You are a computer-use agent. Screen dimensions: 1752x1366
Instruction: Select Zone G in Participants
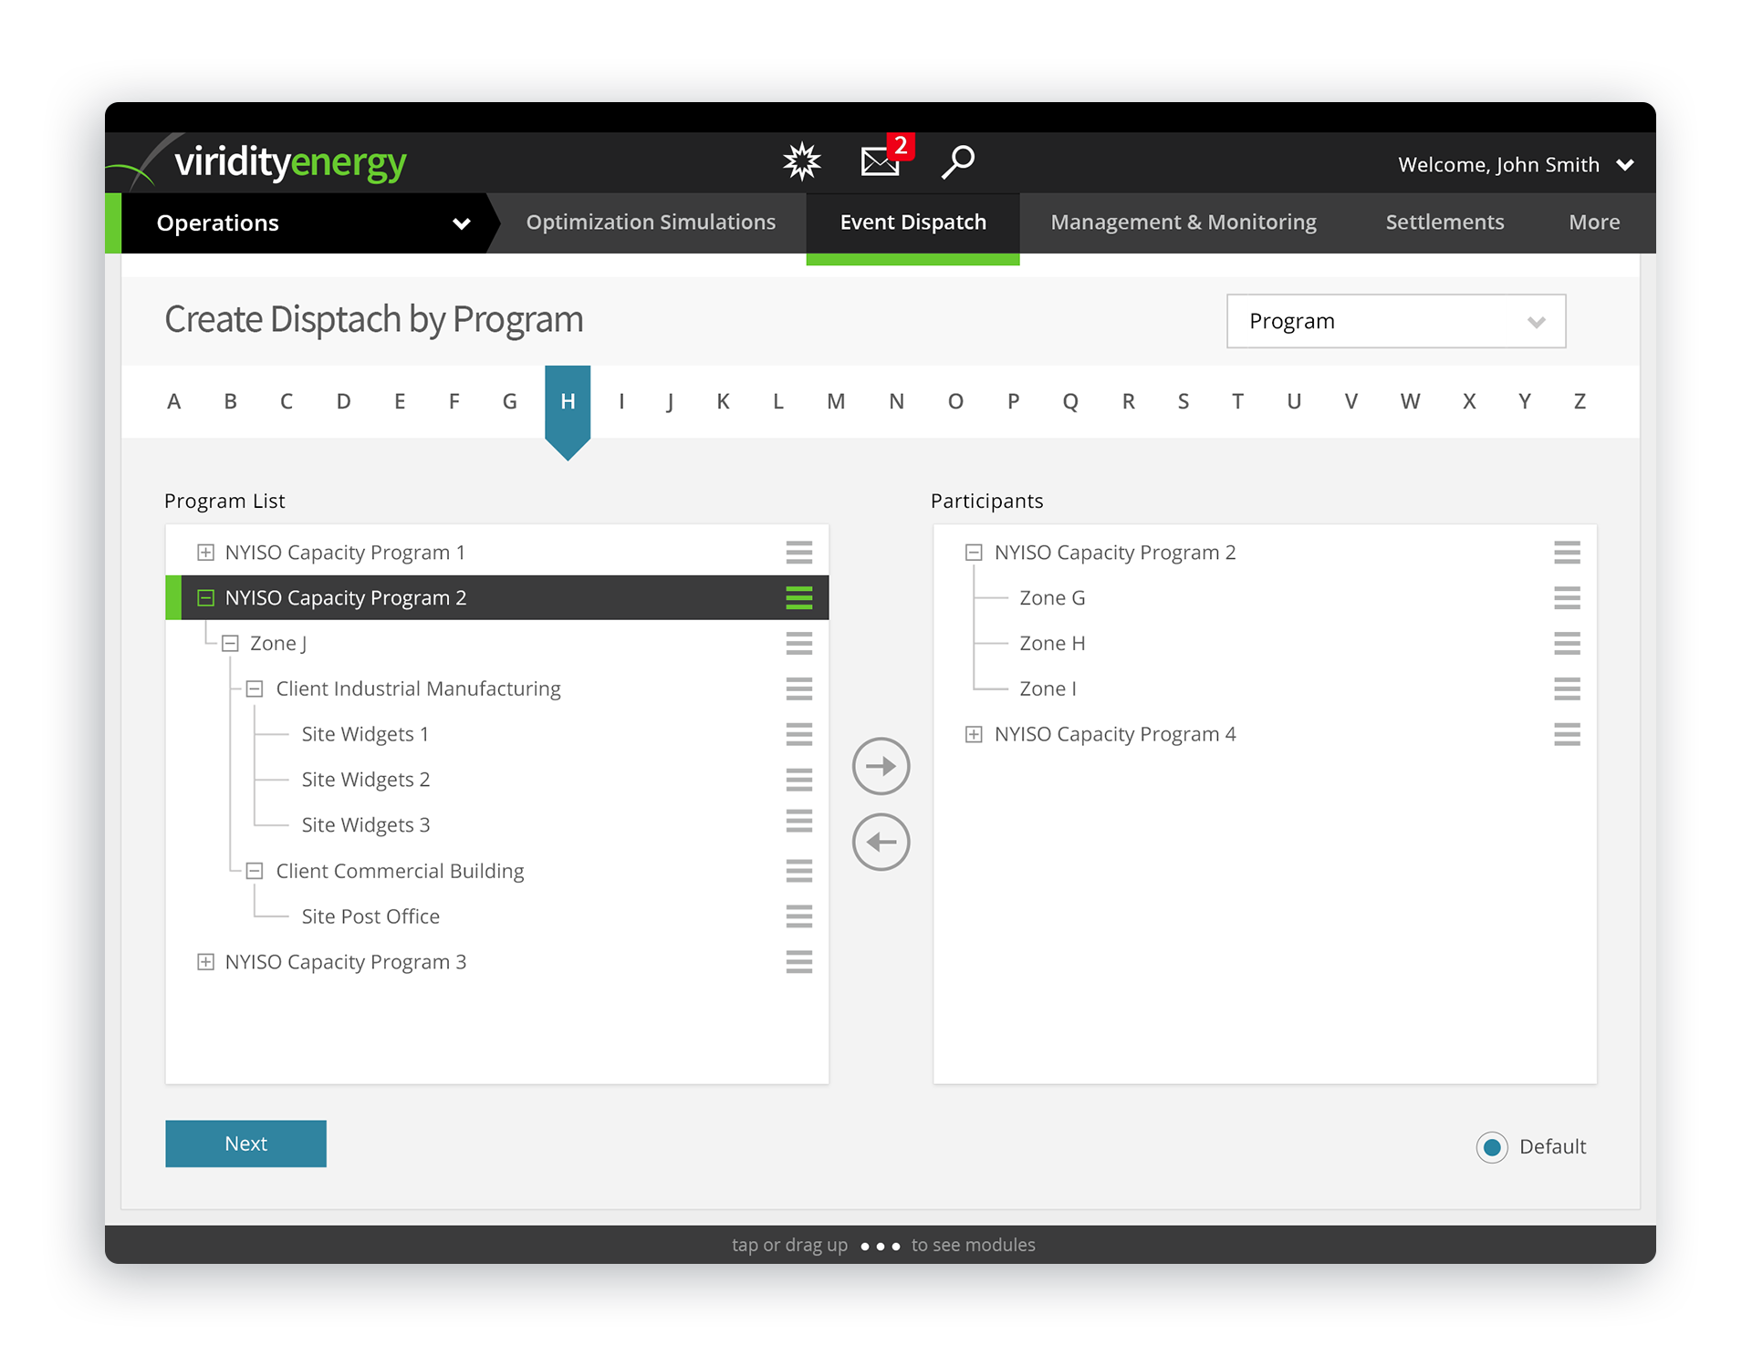point(1265,598)
